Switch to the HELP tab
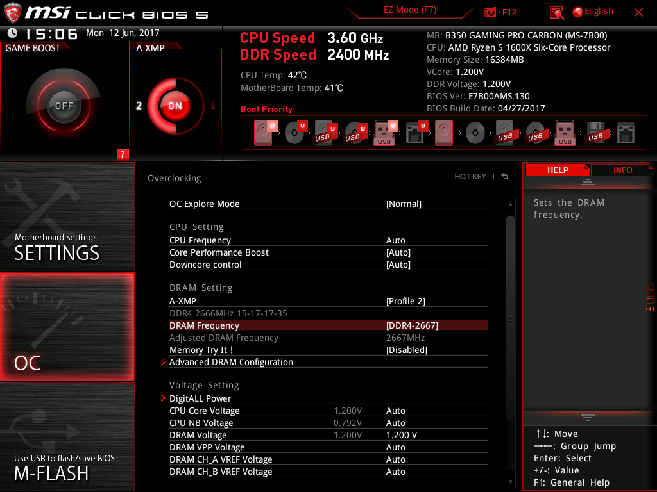 pos(558,170)
